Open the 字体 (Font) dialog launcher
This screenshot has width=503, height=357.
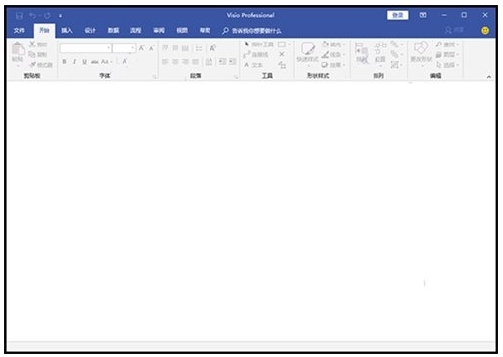pos(154,77)
